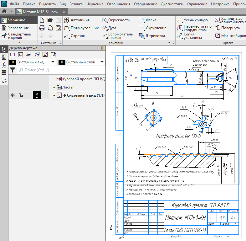
Task: Click the Print icon
Action: pos(42,28)
